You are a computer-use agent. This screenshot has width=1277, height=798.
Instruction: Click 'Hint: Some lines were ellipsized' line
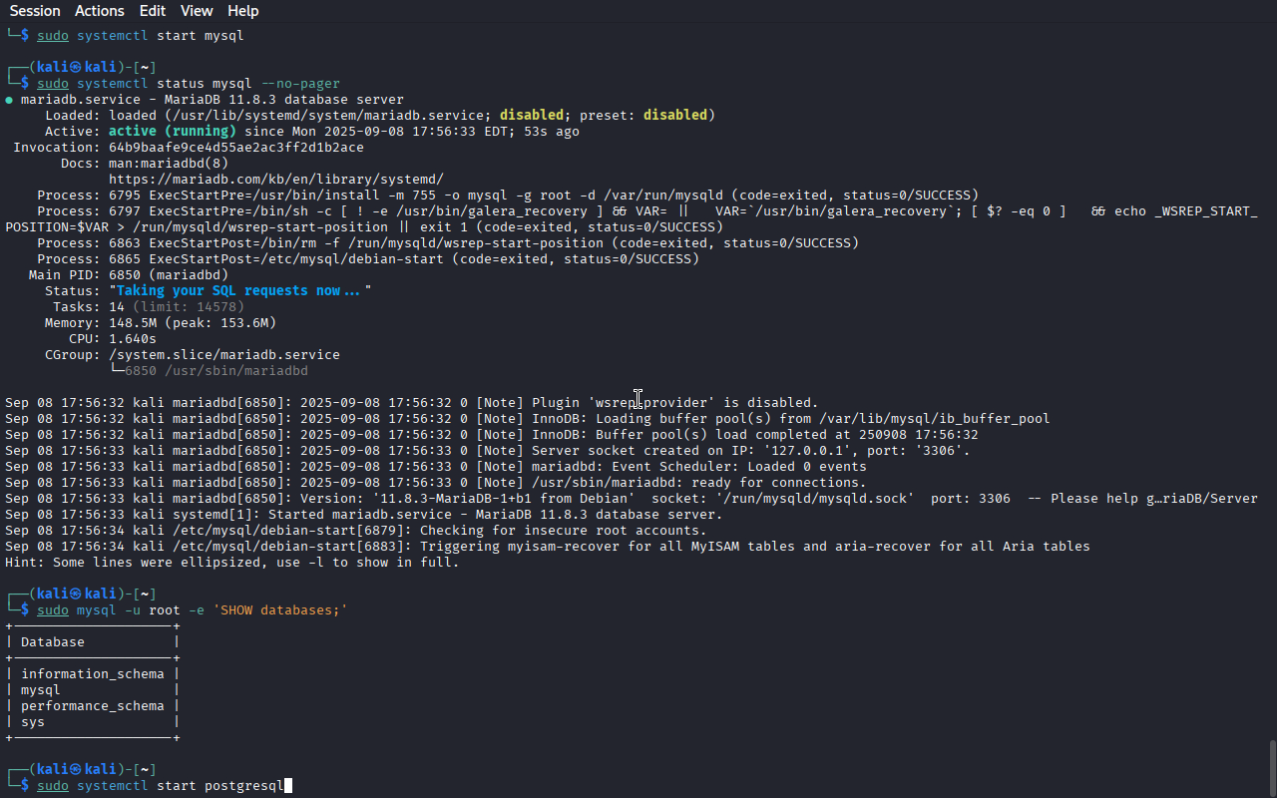point(232,562)
